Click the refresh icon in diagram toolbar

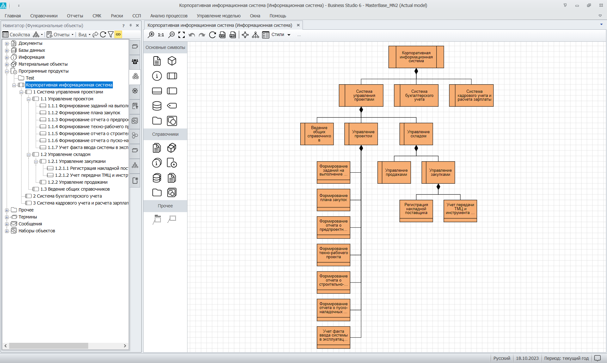point(212,35)
